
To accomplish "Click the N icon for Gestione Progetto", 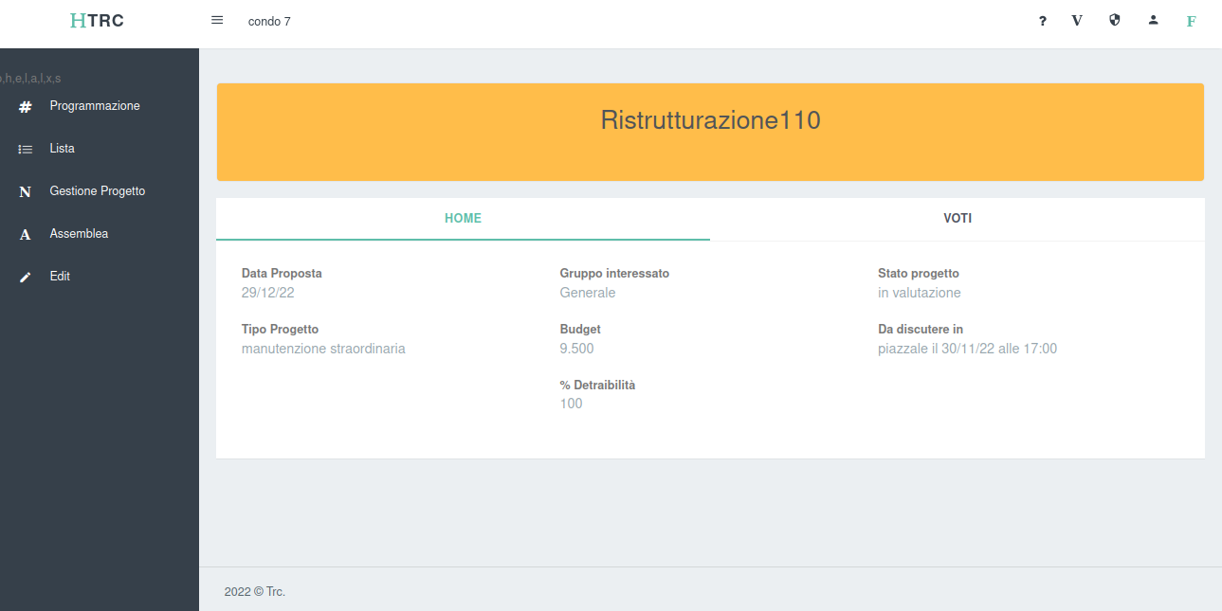I will (x=26, y=191).
